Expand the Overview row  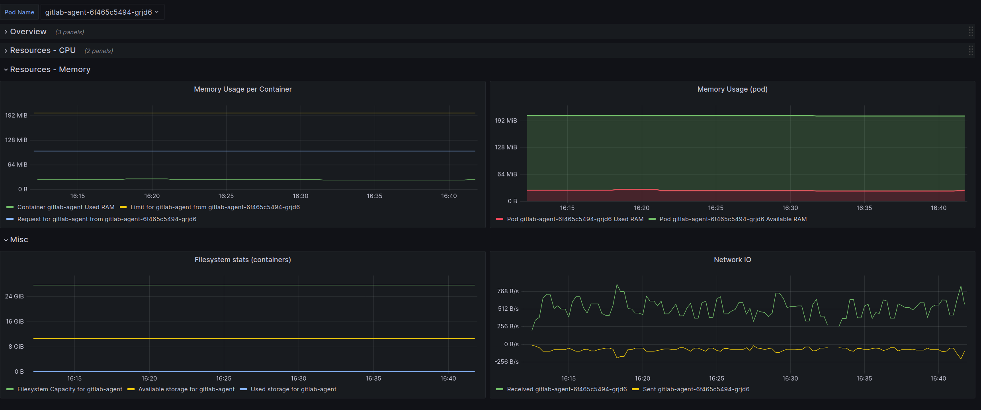click(x=28, y=32)
